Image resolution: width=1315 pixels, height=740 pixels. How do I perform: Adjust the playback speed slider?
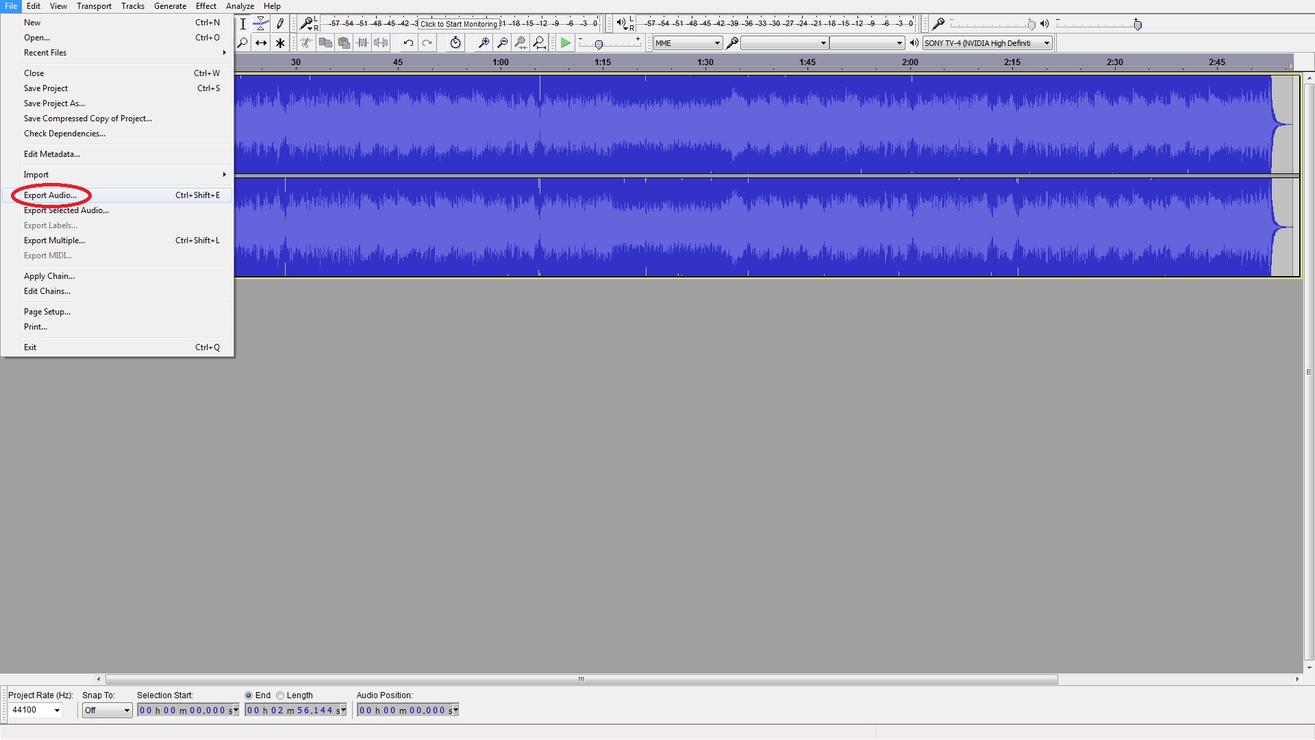pos(599,45)
